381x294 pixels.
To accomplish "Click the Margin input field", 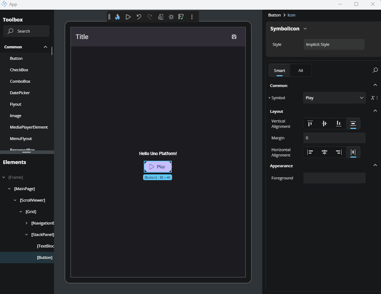I will pyautogui.click(x=334, y=138).
